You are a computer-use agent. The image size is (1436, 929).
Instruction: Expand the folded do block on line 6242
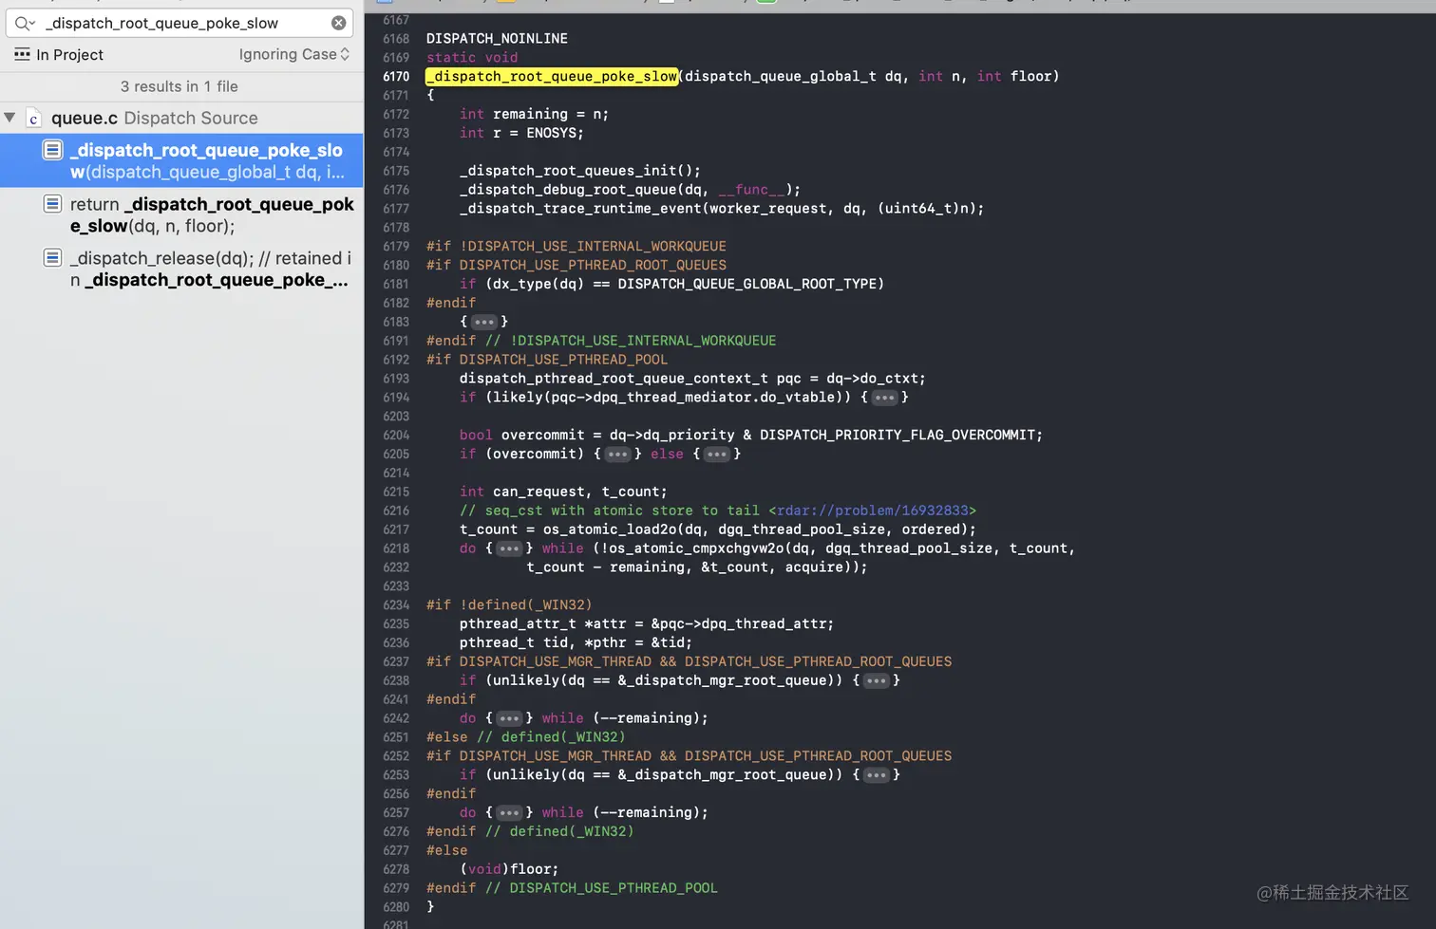tap(509, 718)
